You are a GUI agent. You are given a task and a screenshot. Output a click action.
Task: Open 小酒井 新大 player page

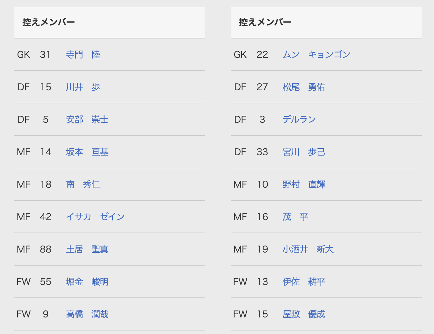(308, 249)
